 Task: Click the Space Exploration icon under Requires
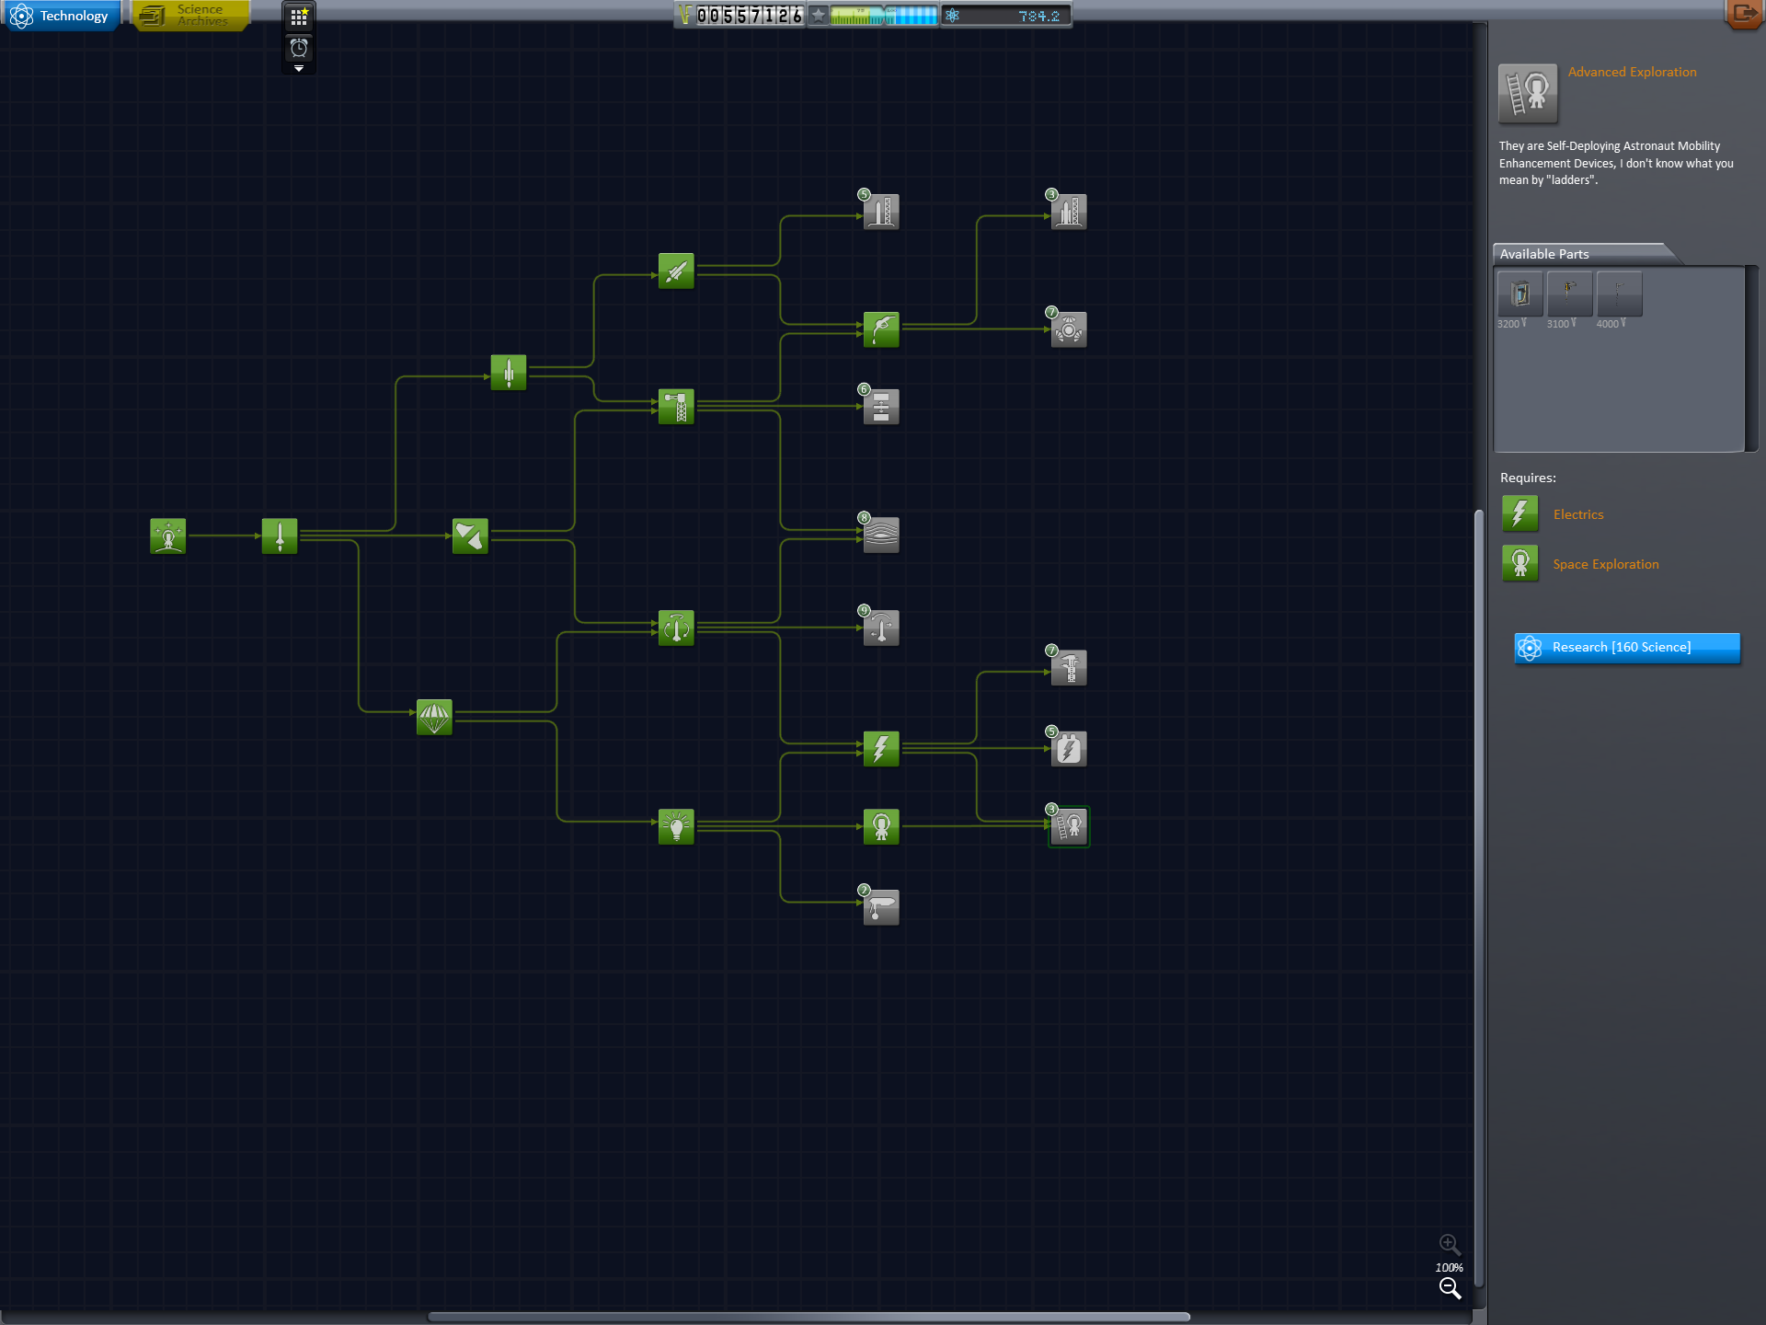point(1519,563)
